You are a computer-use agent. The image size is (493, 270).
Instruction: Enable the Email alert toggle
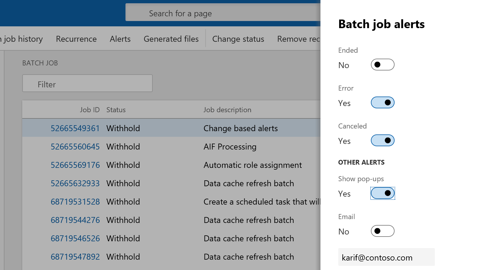coord(382,231)
